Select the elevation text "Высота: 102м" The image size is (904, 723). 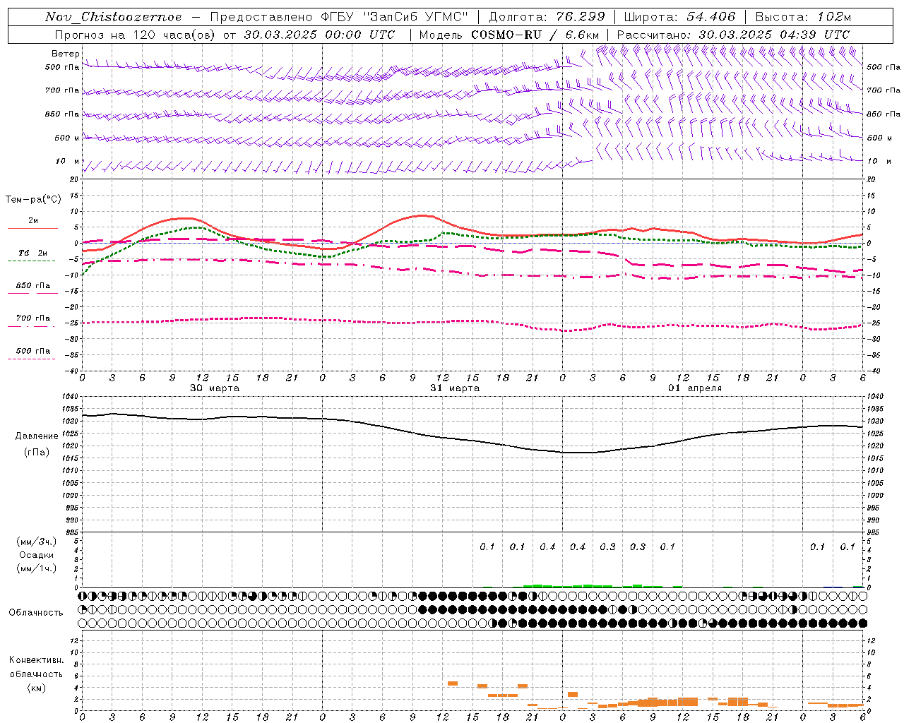point(804,17)
